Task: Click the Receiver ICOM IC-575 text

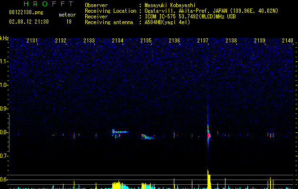Action: [x=190, y=17]
